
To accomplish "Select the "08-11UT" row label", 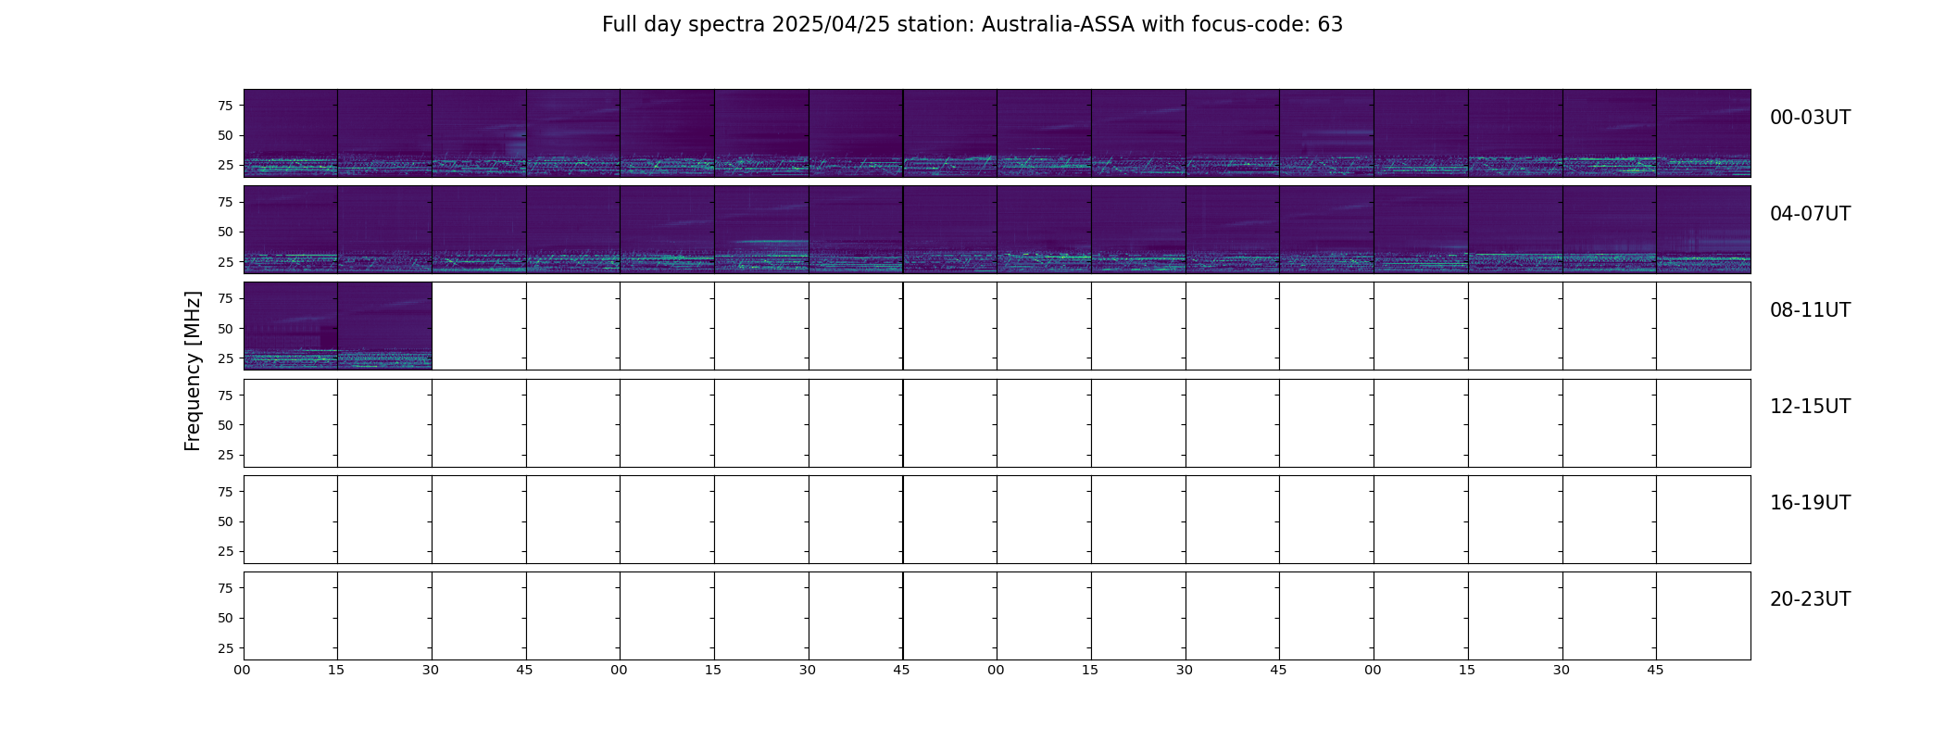I will [x=1810, y=310].
